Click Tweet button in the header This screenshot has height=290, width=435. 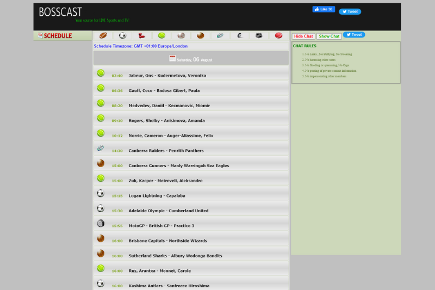pyautogui.click(x=350, y=11)
